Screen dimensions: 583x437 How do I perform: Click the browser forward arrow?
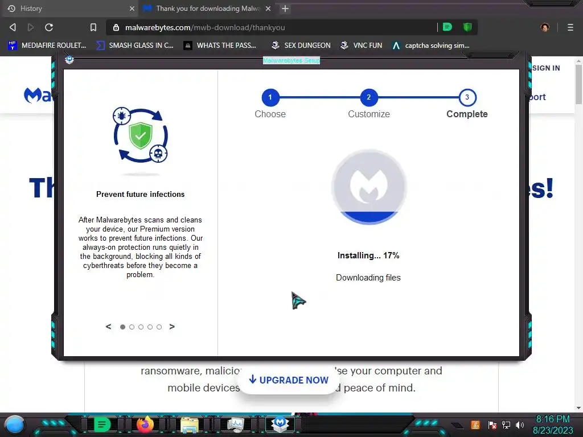tap(31, 27)
